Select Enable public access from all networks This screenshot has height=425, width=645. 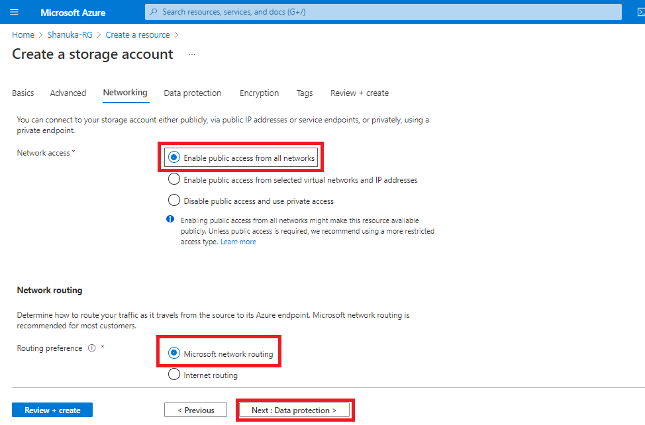pos(174,158)
